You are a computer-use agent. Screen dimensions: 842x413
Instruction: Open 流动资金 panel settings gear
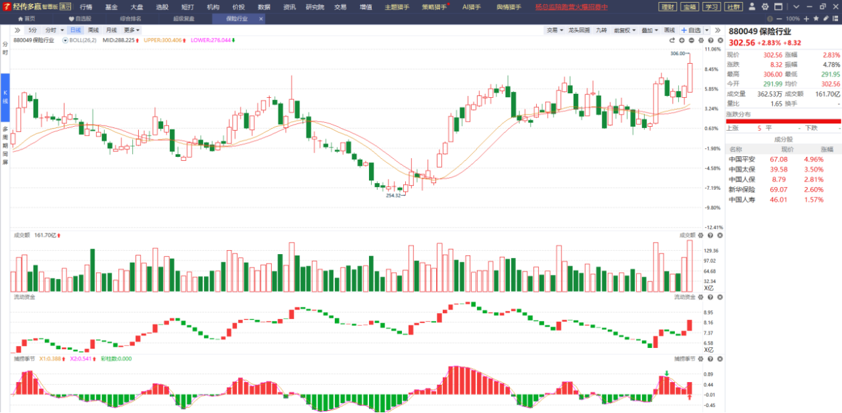point(700,297)
